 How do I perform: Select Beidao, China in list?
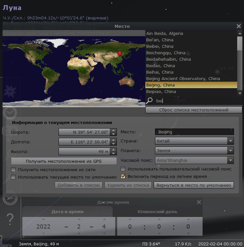[191, 66]
